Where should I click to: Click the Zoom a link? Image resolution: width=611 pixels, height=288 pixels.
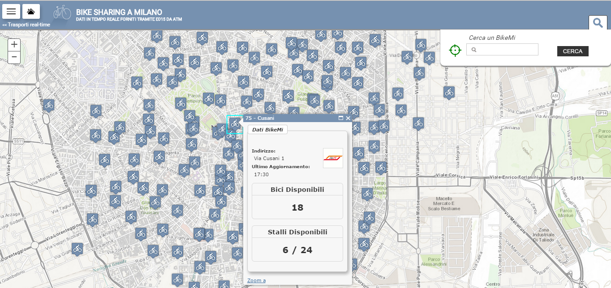point(256,280)
